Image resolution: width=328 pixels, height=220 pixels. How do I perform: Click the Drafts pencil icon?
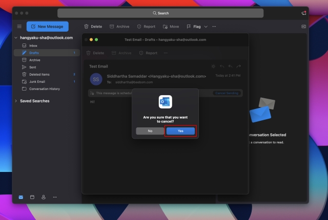[24, 53]
